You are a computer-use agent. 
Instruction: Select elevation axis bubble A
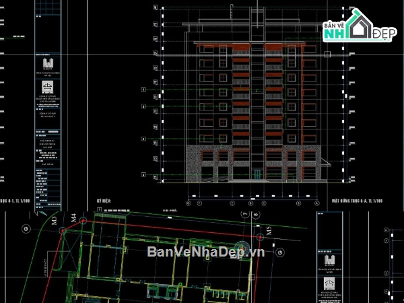(317, 203)
